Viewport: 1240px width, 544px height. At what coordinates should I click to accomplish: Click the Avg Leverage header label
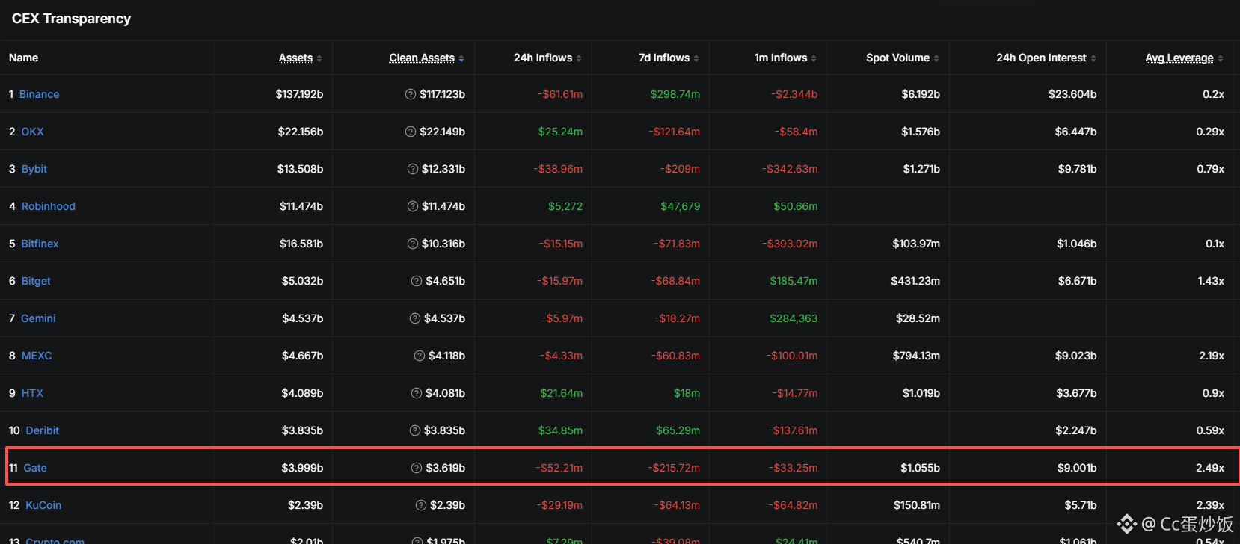pos(1179,58)
